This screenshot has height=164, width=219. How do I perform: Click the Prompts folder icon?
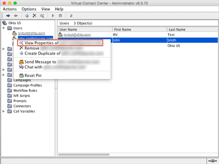pos(10,101)
